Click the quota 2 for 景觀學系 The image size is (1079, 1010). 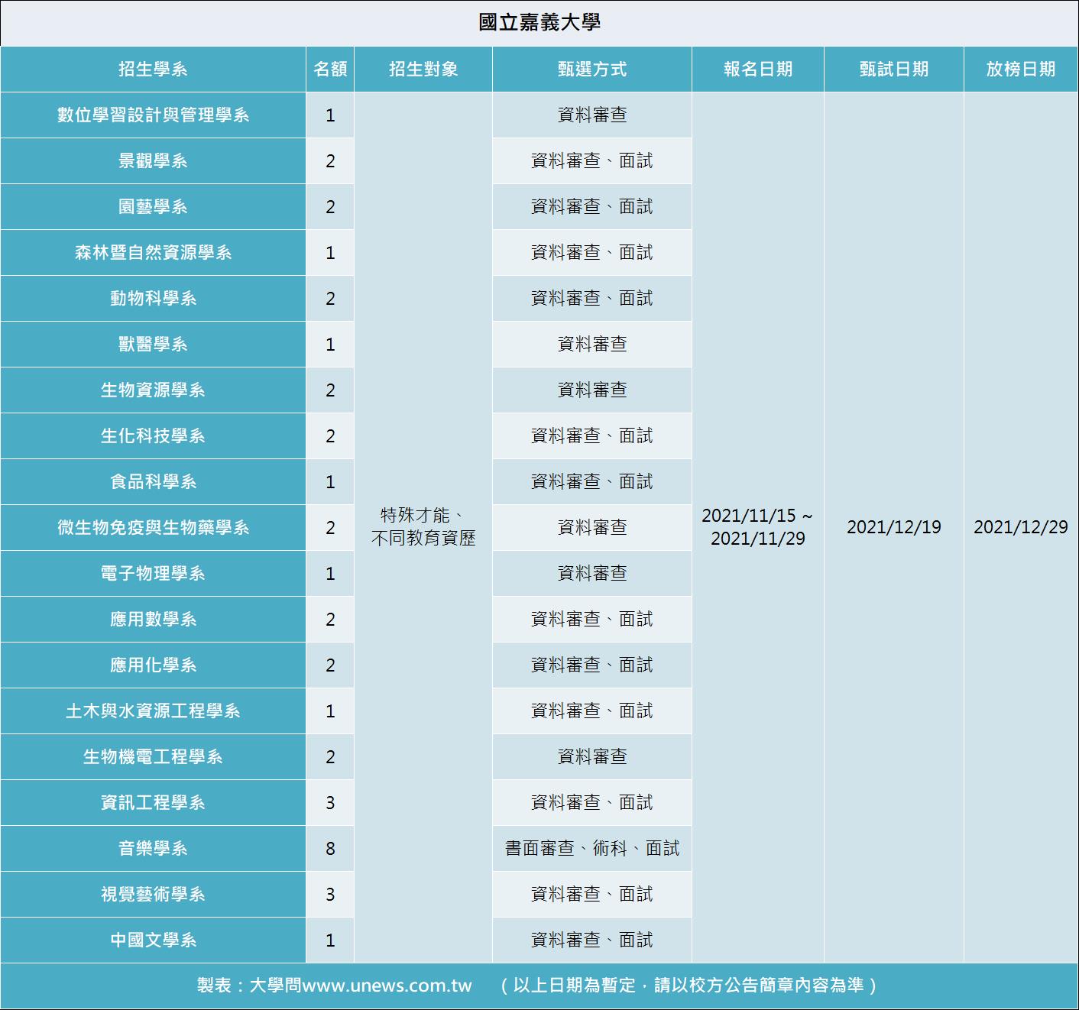(330, 161)
